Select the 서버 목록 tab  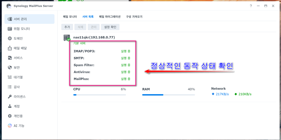point(88,17)
